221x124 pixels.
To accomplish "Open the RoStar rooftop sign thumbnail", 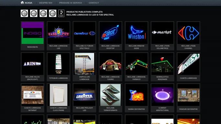I will 111,33.
